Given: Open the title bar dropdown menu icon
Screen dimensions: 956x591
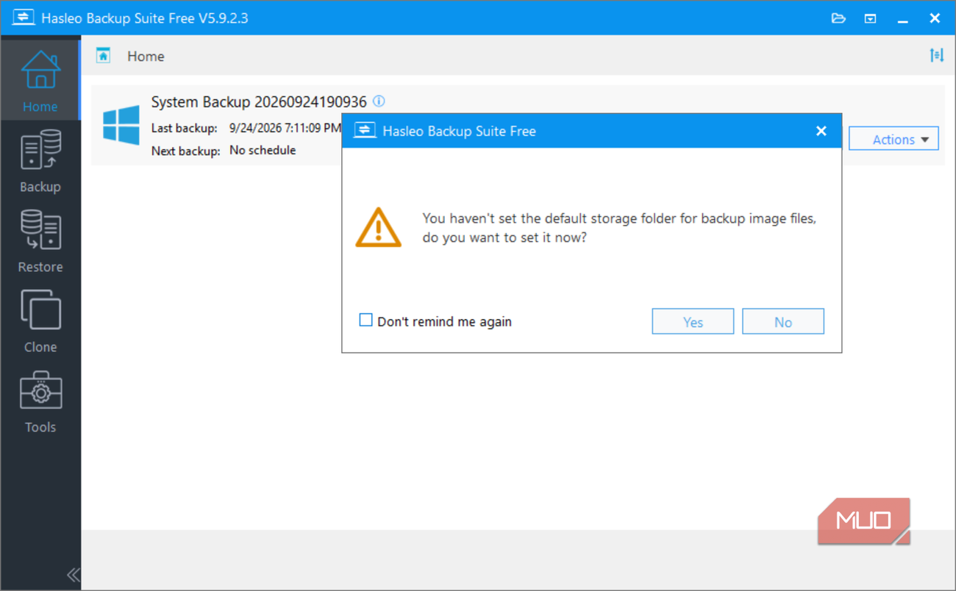Looking at the screenshot, I should coord(870,18).
